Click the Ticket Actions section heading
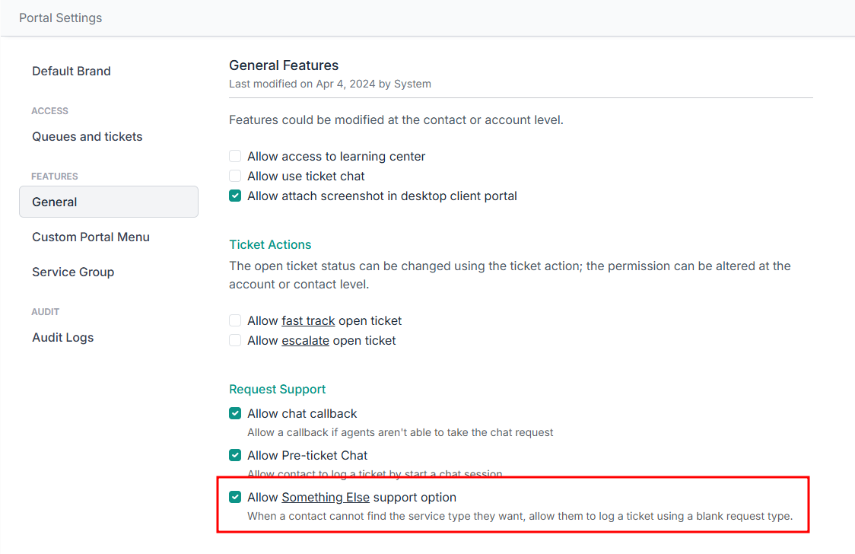855x554 pixels. (270, 244)
